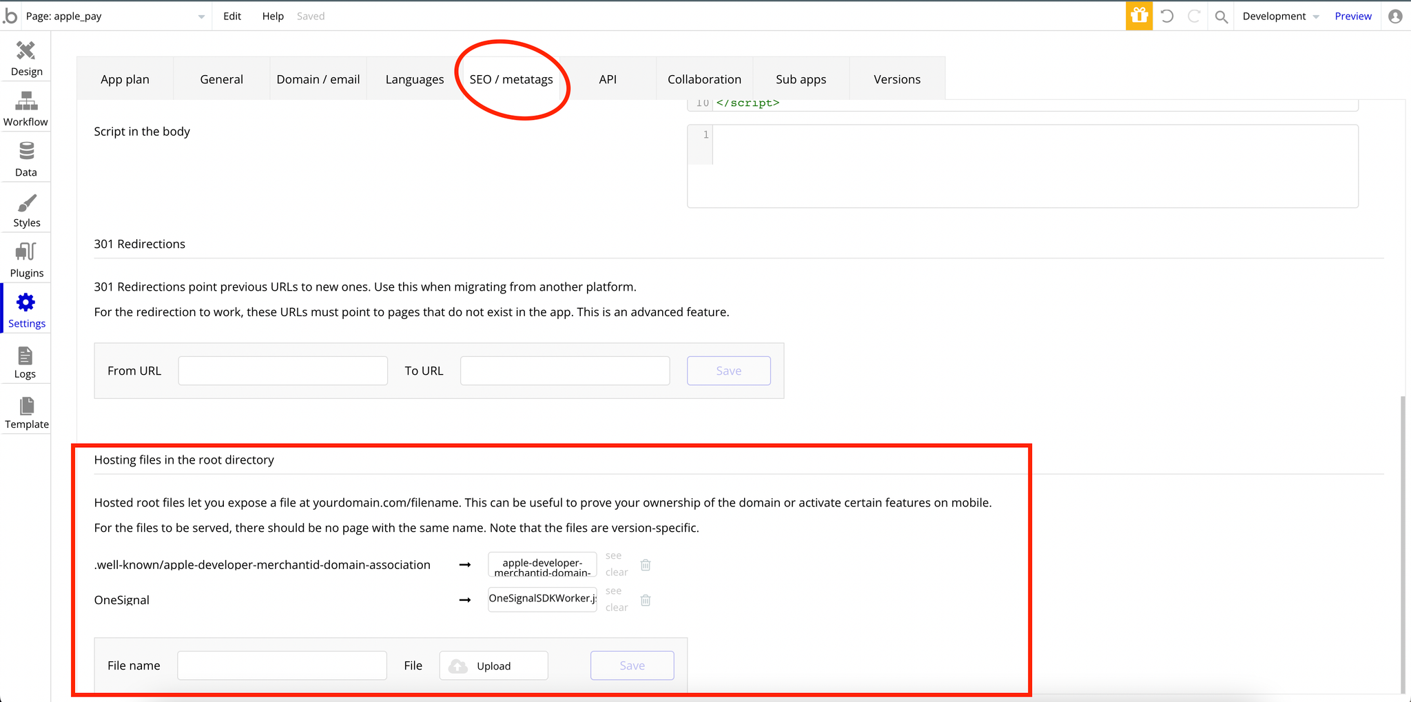This screenshot has width=1411, height=702.
Task: Save the hosted root file
Action: (632, 665)
